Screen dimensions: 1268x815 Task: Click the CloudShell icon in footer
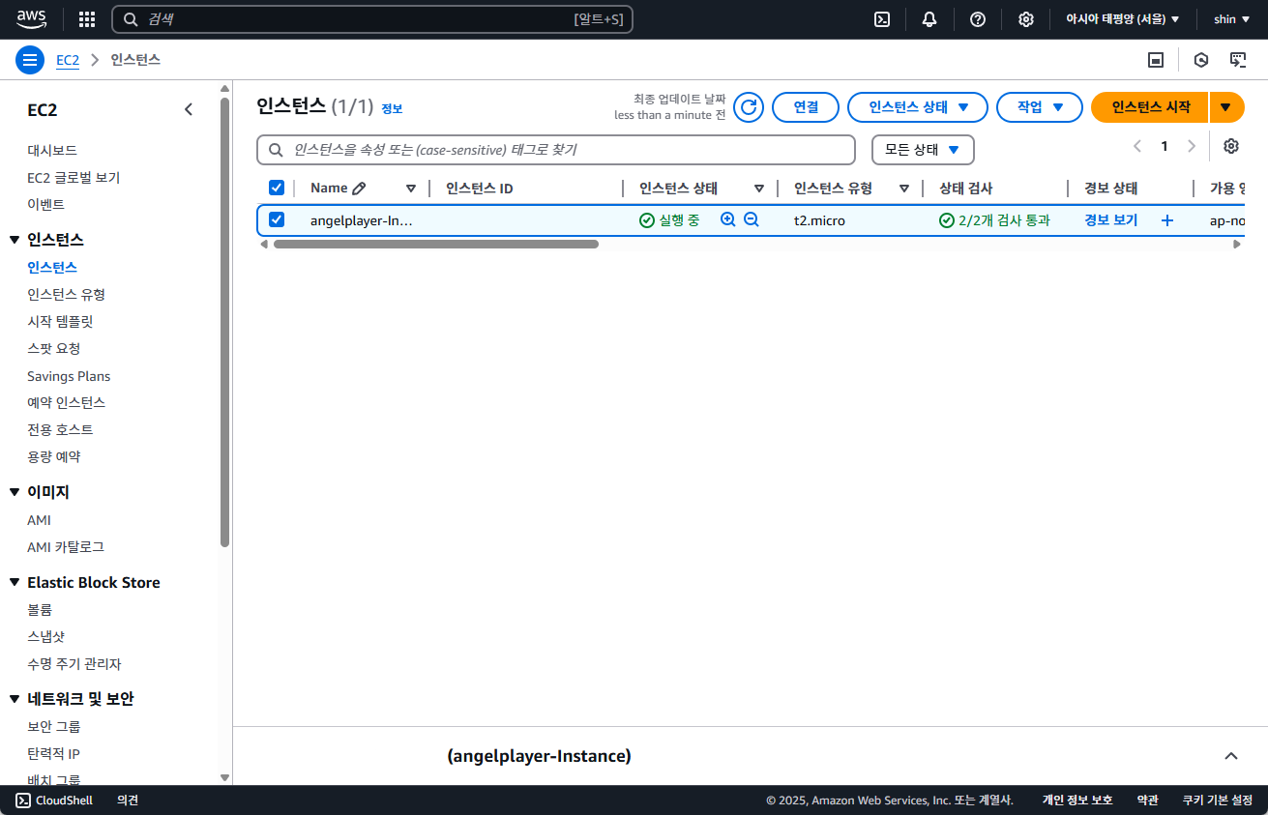coord(23,800)
